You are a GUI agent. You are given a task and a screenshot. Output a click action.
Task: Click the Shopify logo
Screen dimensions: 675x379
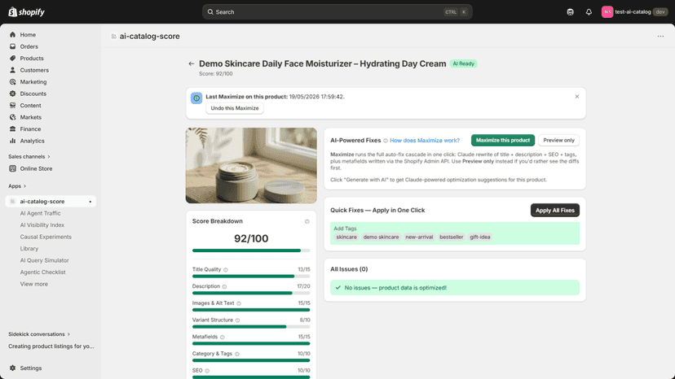26,11
